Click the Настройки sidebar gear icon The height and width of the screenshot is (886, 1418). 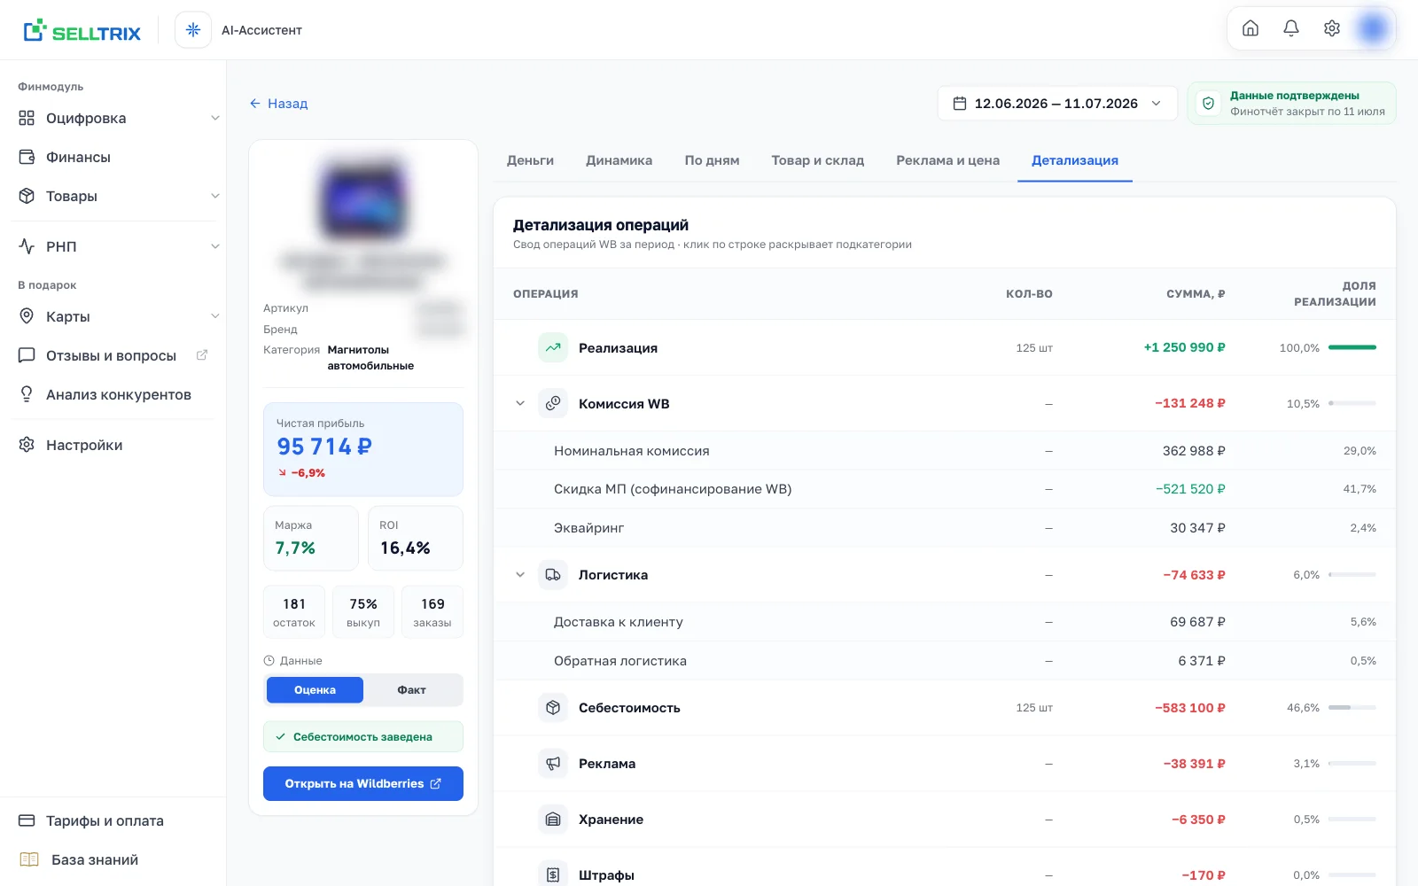[27, 445]
